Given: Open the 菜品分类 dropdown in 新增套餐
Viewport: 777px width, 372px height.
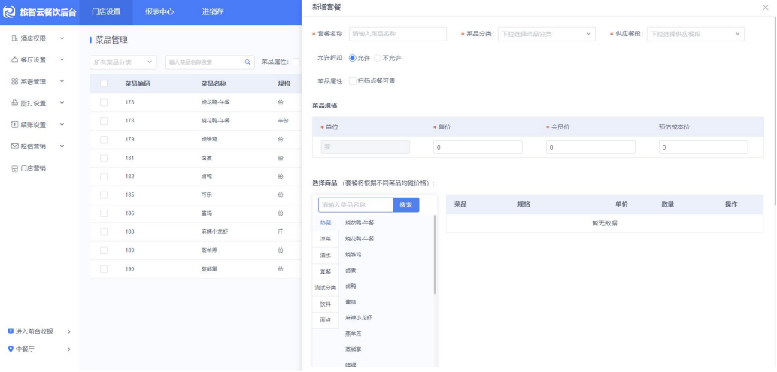Looking at the screenshot, I should pyautogui.click(x=546, y=34).
